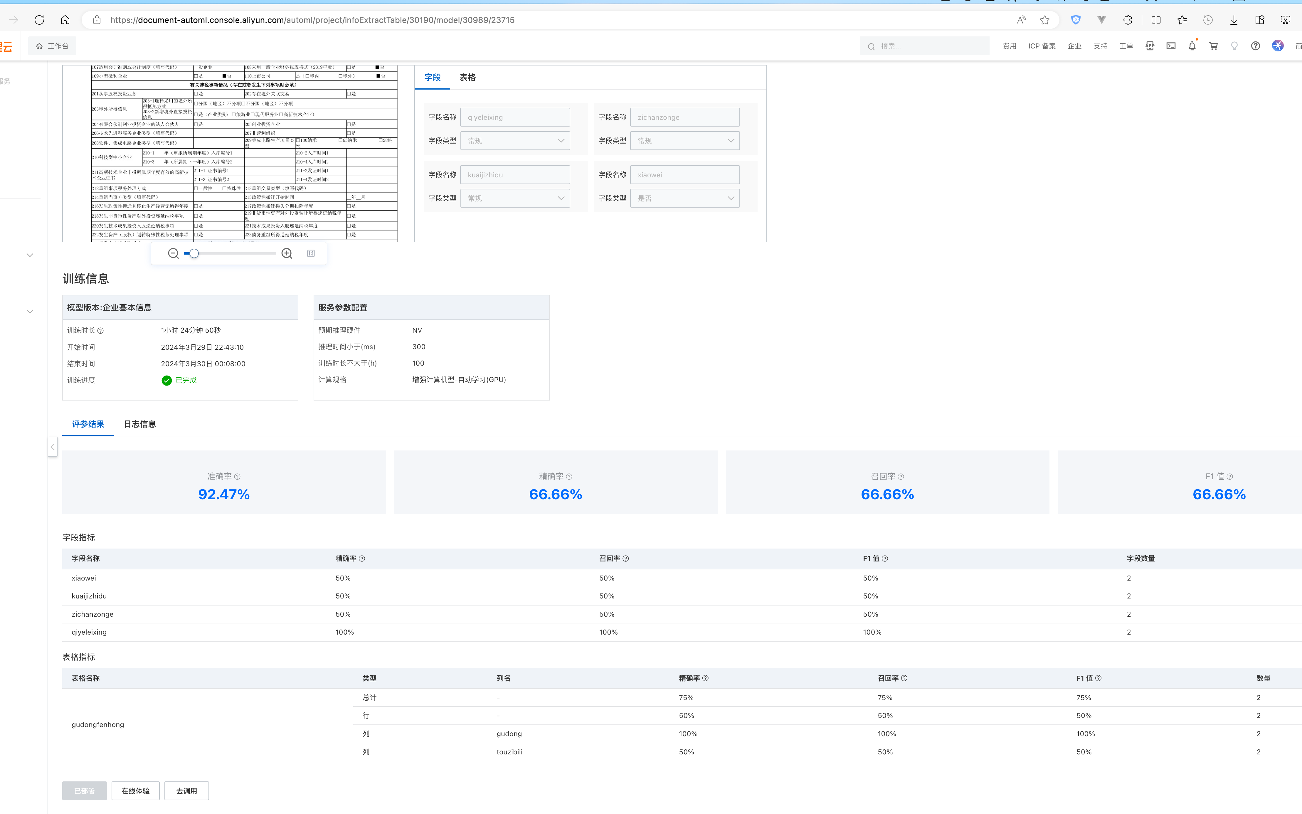Open 字段类型 dropdown for xiaowei

click(x=685, y=198)
